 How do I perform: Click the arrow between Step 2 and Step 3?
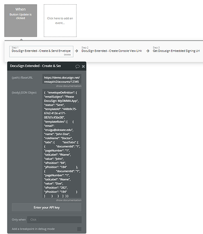148,51
